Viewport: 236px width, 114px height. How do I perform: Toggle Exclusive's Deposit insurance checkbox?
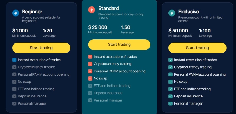(171, 96)
